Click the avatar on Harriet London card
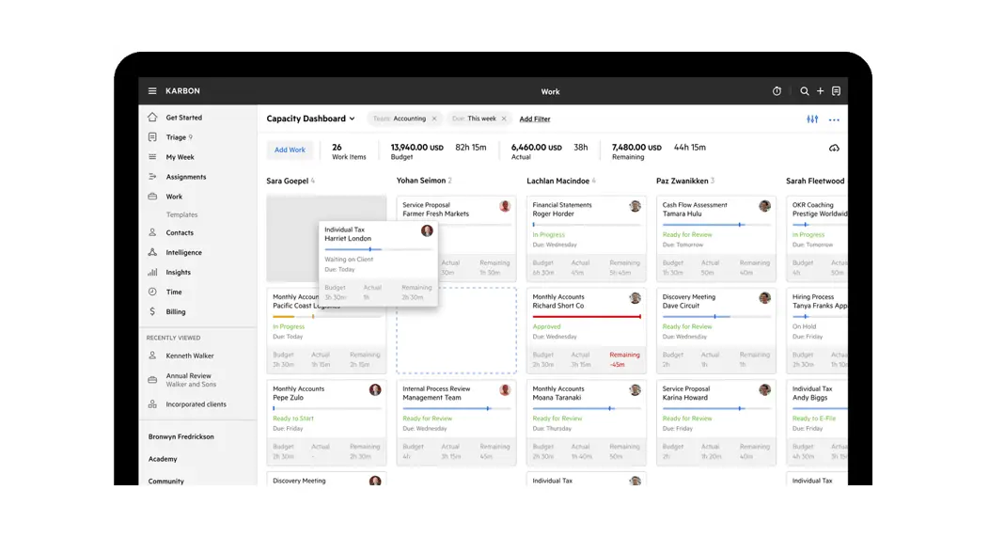Viewport: 989px width, 538px height. pyautogui.click(x=427, y=230)
